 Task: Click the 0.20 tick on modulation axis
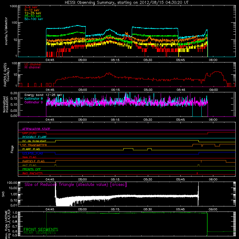14,93
